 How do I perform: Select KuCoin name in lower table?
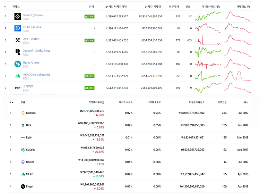click(31, 150)
